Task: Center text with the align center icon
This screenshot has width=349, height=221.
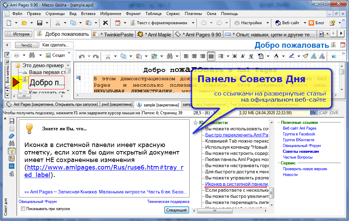Action: pyautogui.click(x=194, y=56)
